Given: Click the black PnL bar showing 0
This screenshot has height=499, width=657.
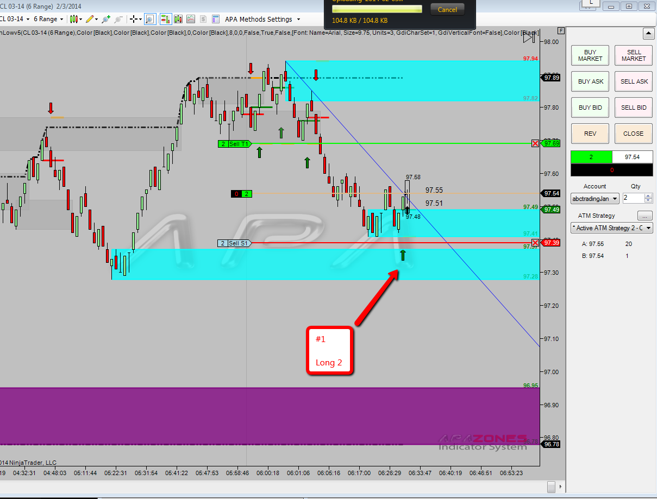Looking at the screenshot, I should click(612, 170).
